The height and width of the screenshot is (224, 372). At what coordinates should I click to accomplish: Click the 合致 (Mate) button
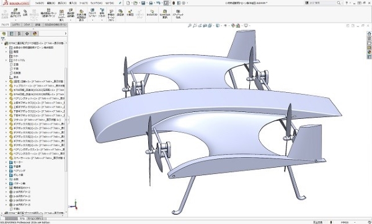(25, 13)
